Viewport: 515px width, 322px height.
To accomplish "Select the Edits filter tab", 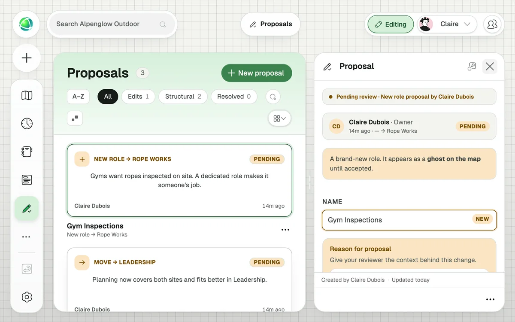I will pyautogui.click(x=138, y=97).
